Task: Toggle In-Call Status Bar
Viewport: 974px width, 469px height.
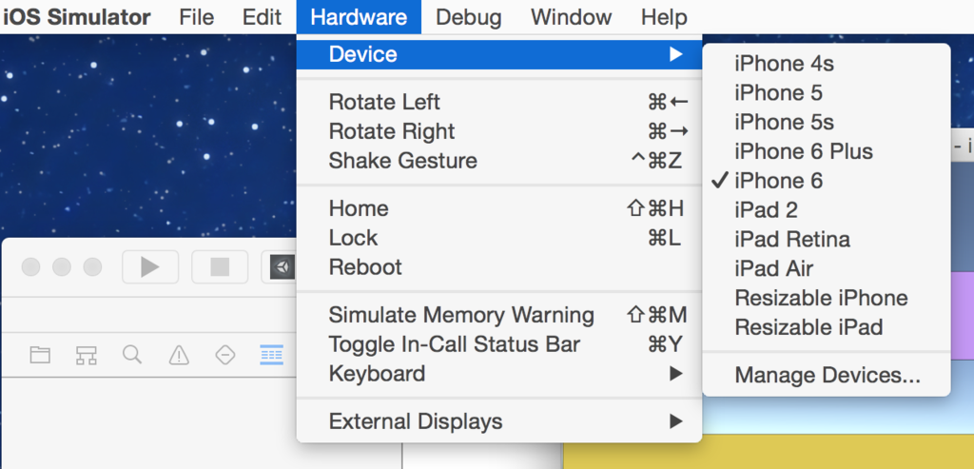Action: tap(498, 344)
